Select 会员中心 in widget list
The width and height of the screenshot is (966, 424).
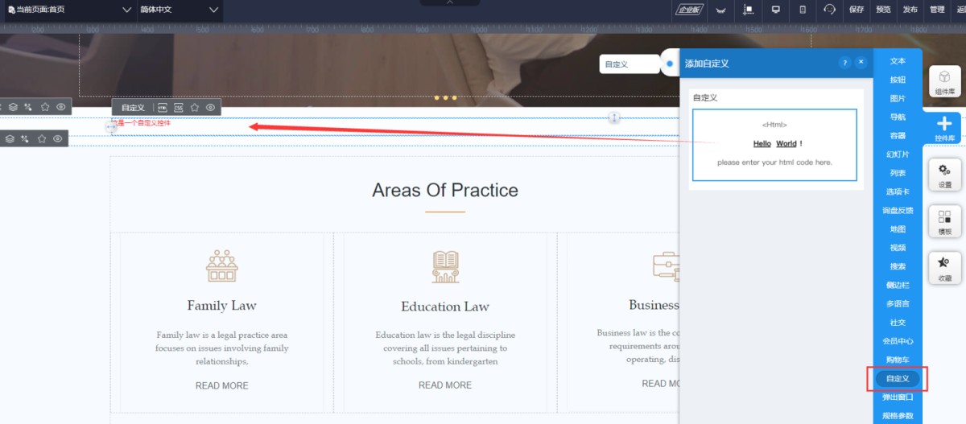898,341
